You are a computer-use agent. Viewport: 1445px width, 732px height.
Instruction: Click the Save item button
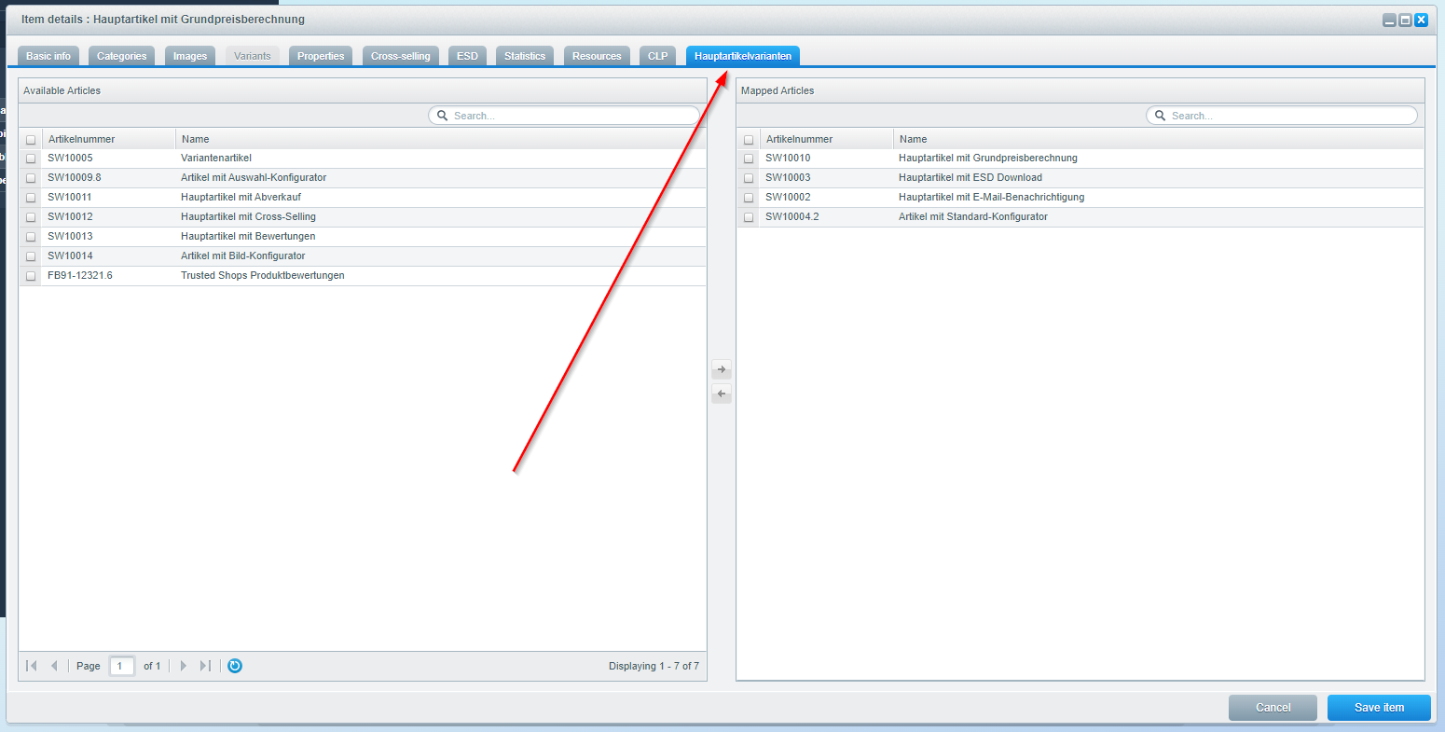[1379, 708]
